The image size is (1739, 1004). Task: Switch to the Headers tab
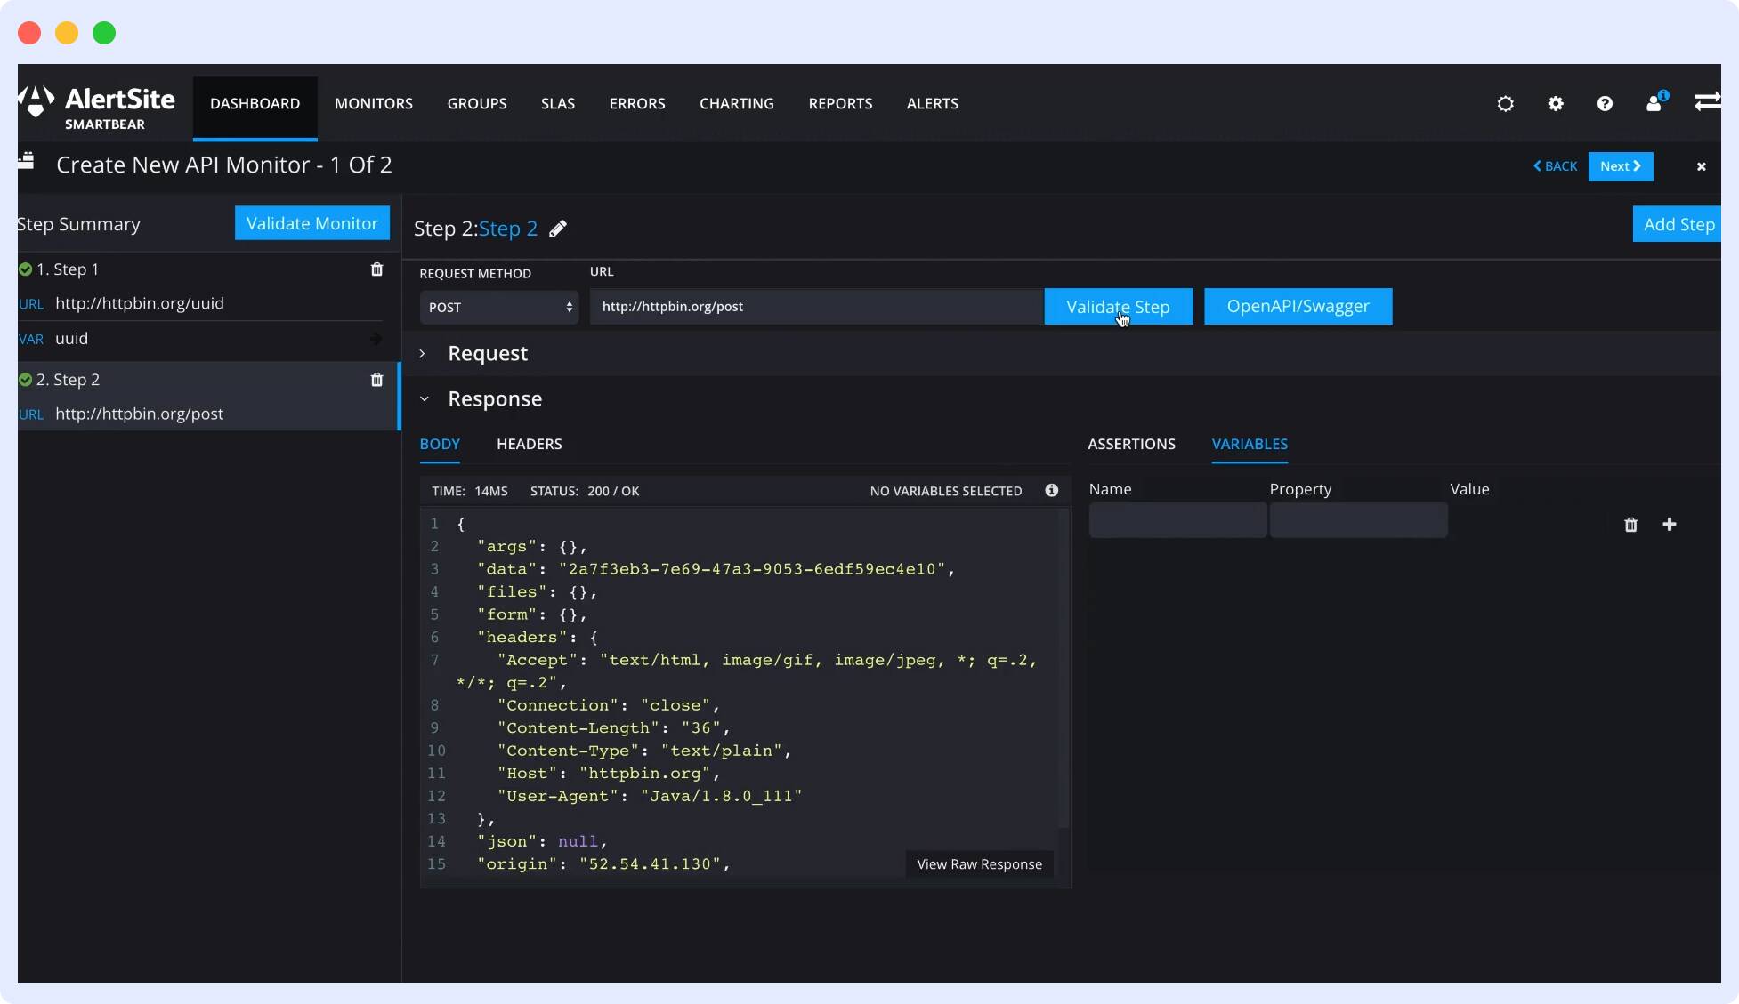tap(529, 444)
